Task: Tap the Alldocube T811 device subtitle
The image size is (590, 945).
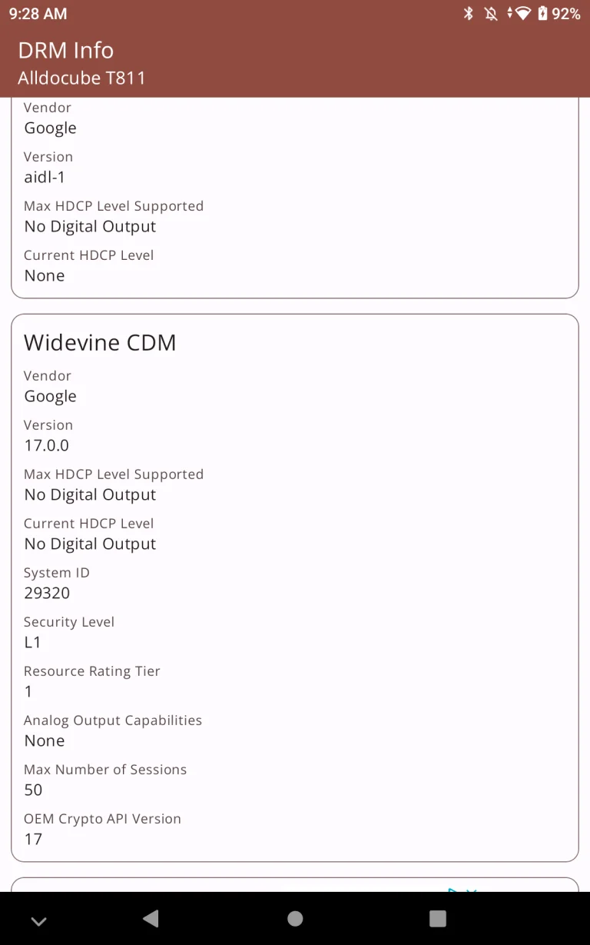Action: click(81, 78)
